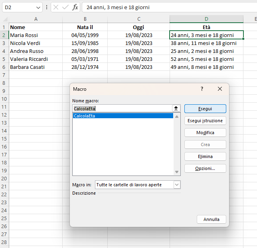Click age cell '49 anni, 8 mesi e 18 giorni'
Screen dimensions: 257x248
click(207, 67)
